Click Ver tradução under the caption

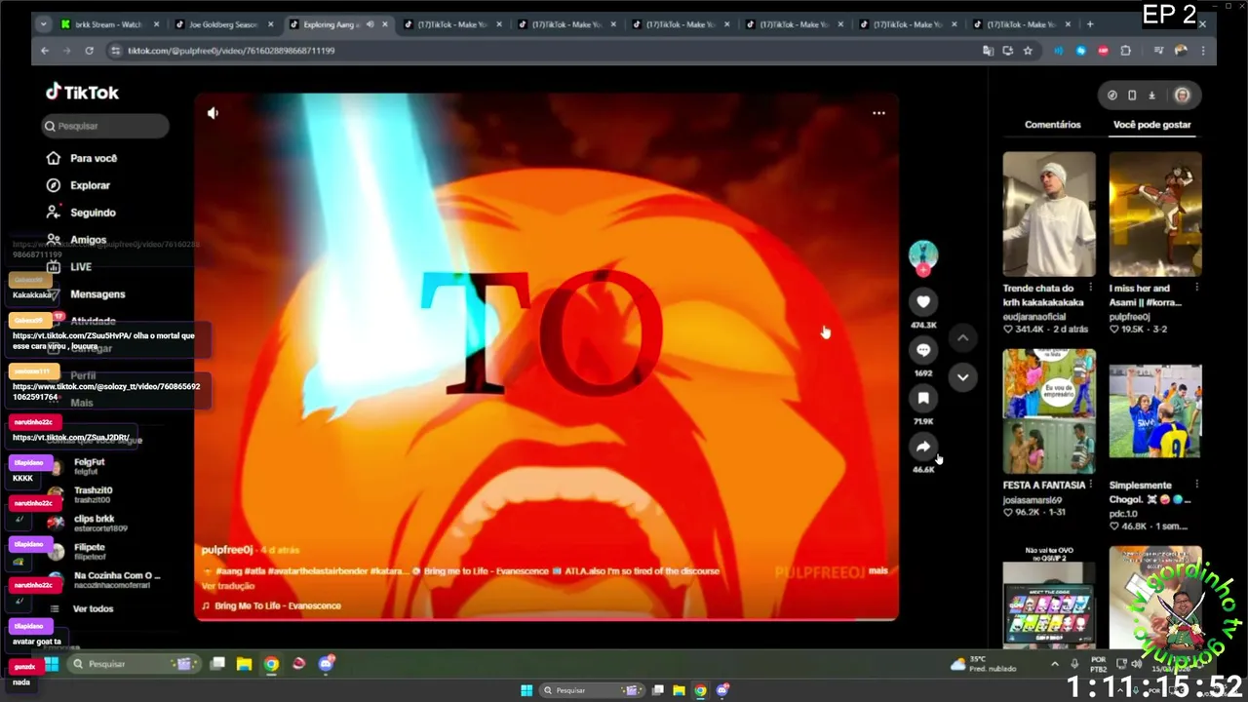(x=228, y=586)
